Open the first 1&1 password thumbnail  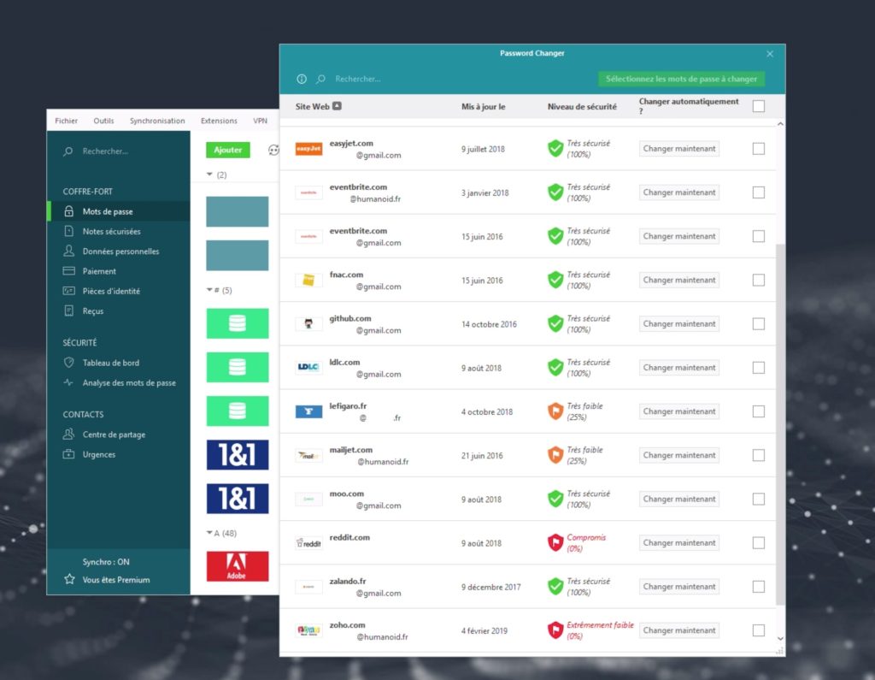[238, 455]
